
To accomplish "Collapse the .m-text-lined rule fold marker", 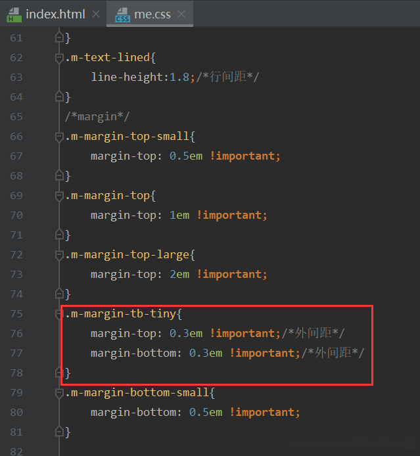I will (59, 58).
